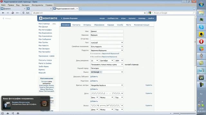
Task: Switch to the Контакты tab
Action: [x=76, y=25]
